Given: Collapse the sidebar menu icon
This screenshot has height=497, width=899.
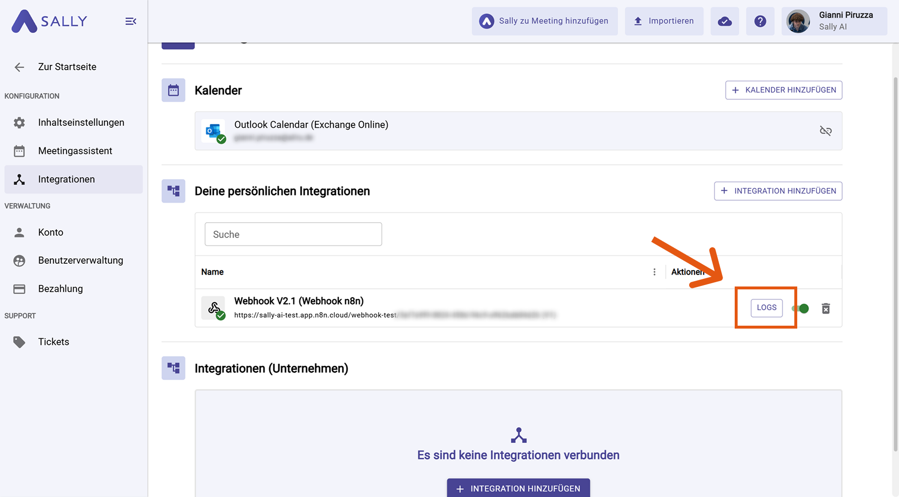Looking at the screenshot, I should point(130,21).
